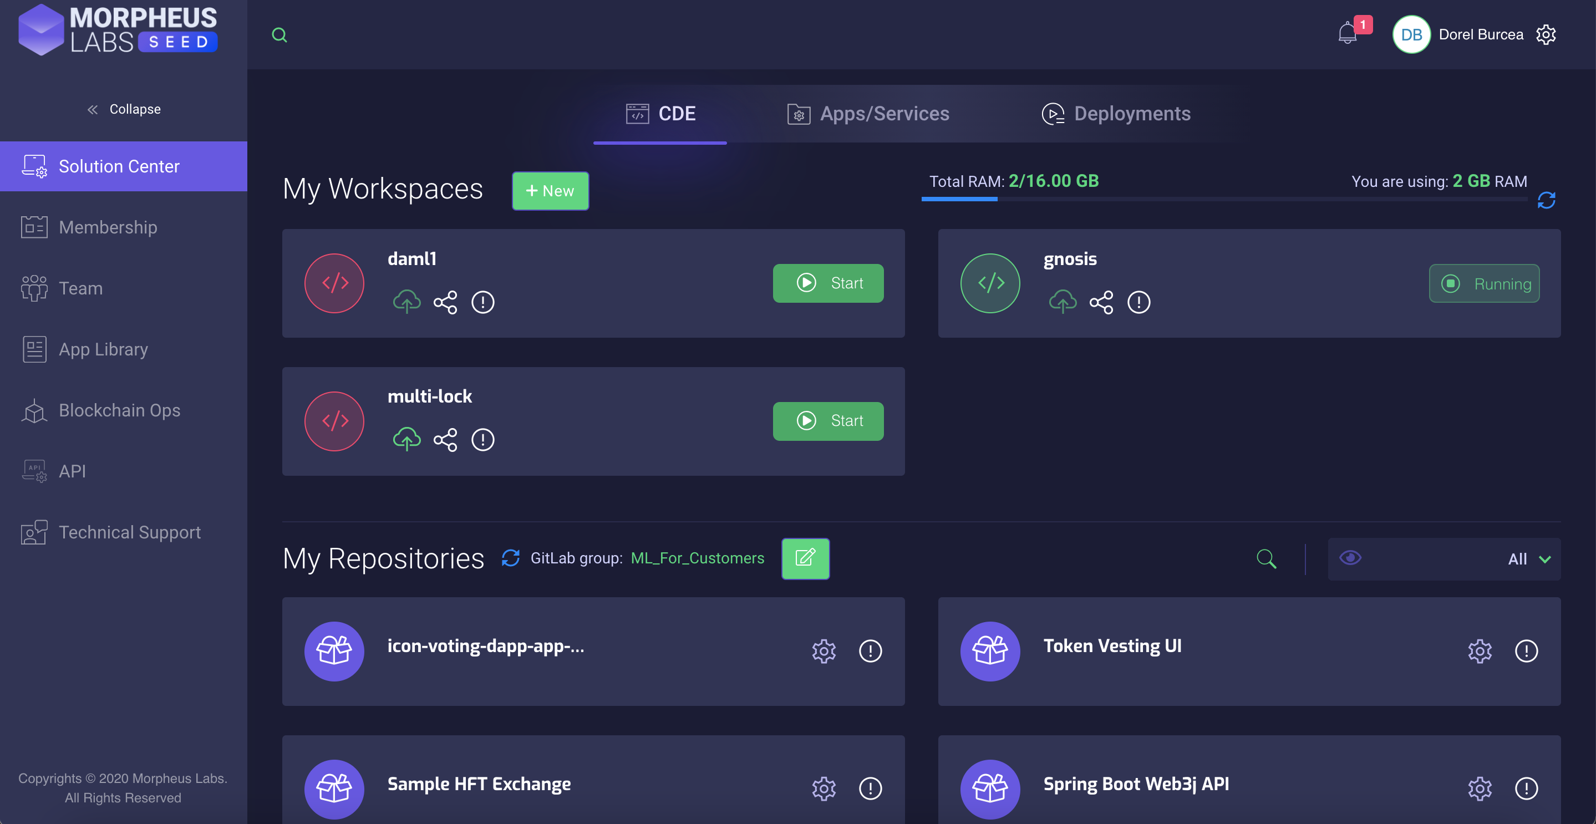Click search icon in top header
Viewport: 1596px width, 824px height.
point(279,35)
